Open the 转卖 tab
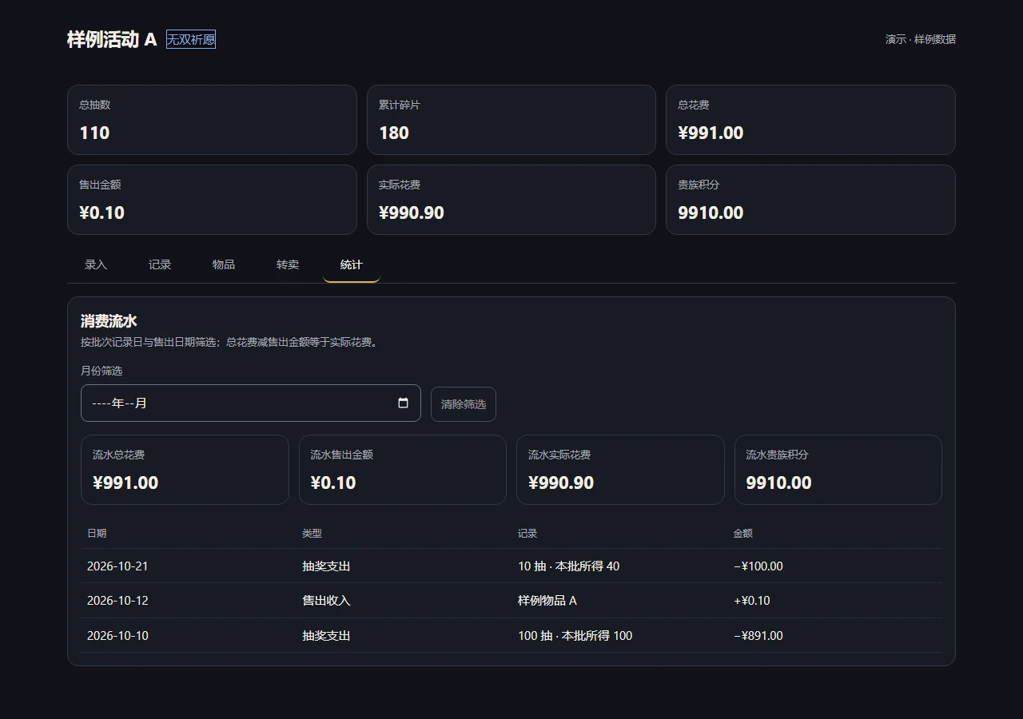 click(x=288, y=264)
